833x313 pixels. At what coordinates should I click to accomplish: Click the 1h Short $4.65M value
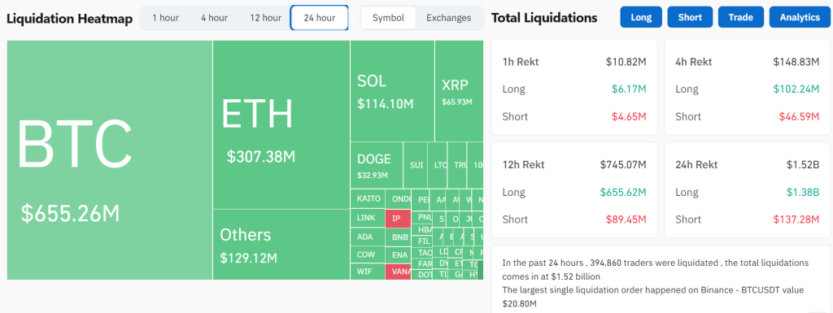click(x=629, y=117)
